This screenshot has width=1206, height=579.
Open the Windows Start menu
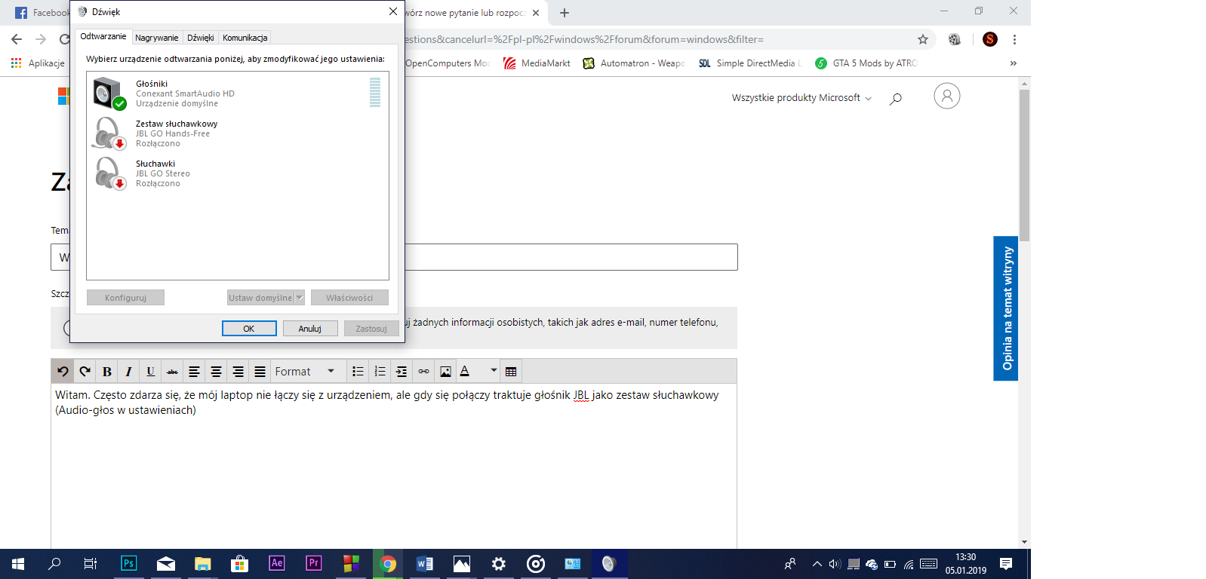coord(18,563)
